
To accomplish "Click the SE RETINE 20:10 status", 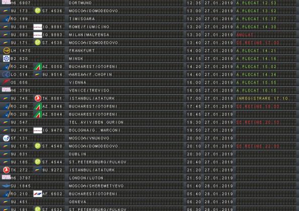I will (x=258, y=122).
